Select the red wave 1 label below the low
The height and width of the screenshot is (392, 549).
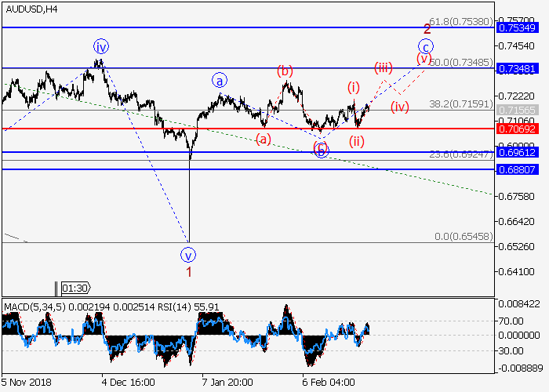click(188, 271)
